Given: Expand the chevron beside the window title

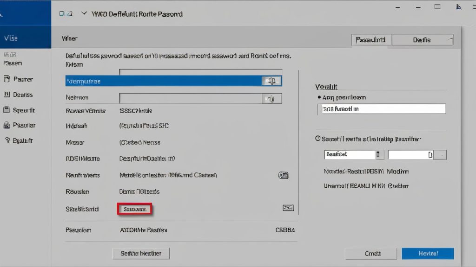Looking at the screenshot, I should coord(84,14).
